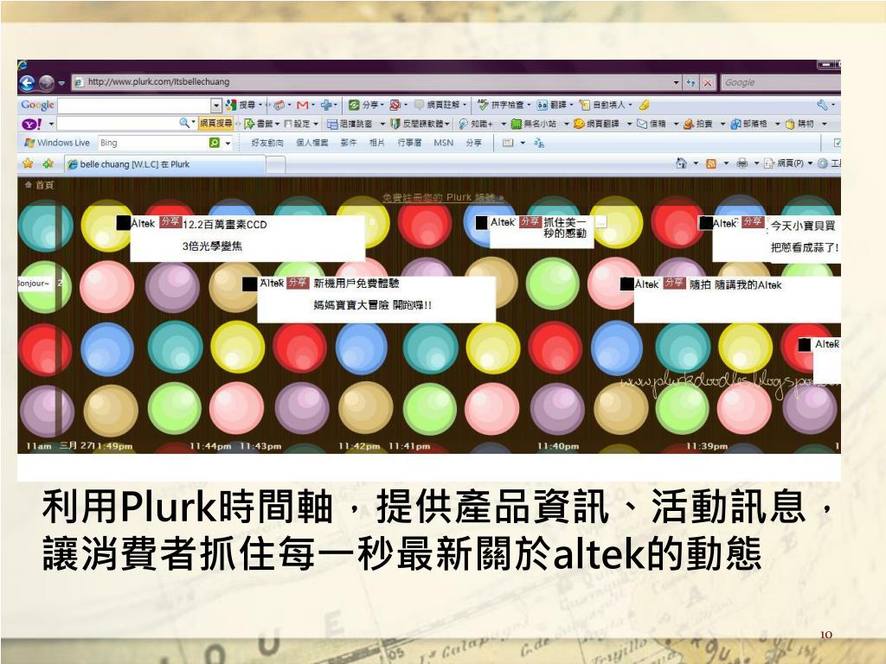Click the Bing search input field
Viewport: 886px width, 664px height.
coord(152,143)
